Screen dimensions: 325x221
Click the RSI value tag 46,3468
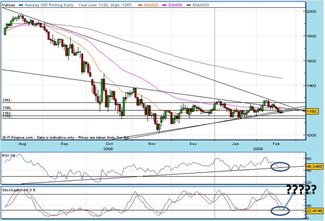pyautogui.click(x=314, y=166)
